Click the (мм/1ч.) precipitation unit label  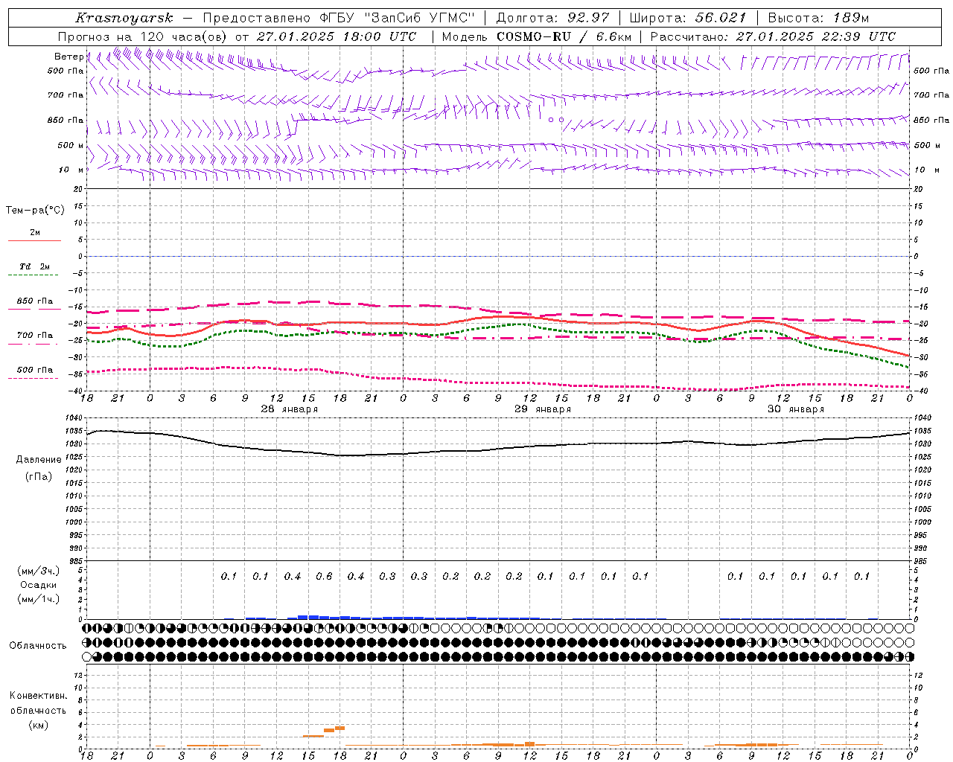[39, 599]
